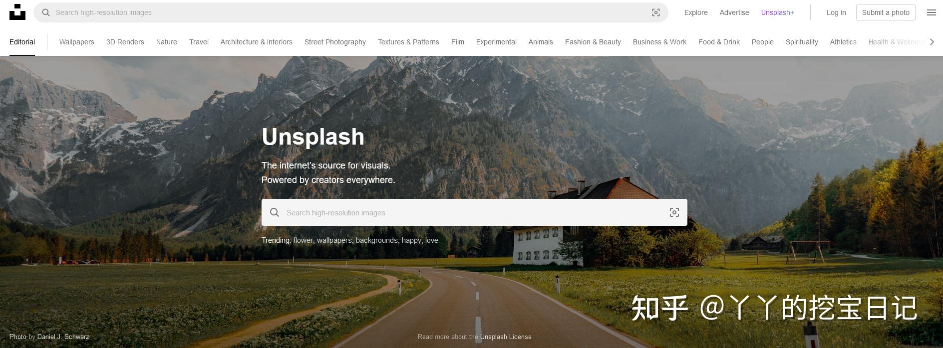This screenshot has height=348, width=943.
Task: Open the Unsplash+ link
Action: point(777,12)
